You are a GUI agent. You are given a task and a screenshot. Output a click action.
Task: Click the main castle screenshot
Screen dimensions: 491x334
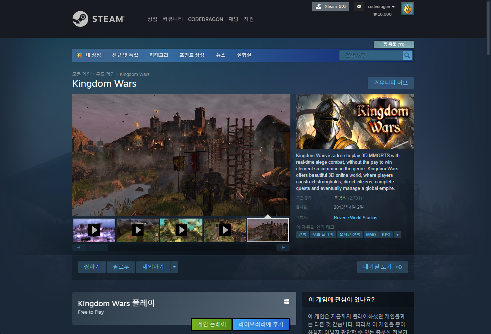click(181, 155)
